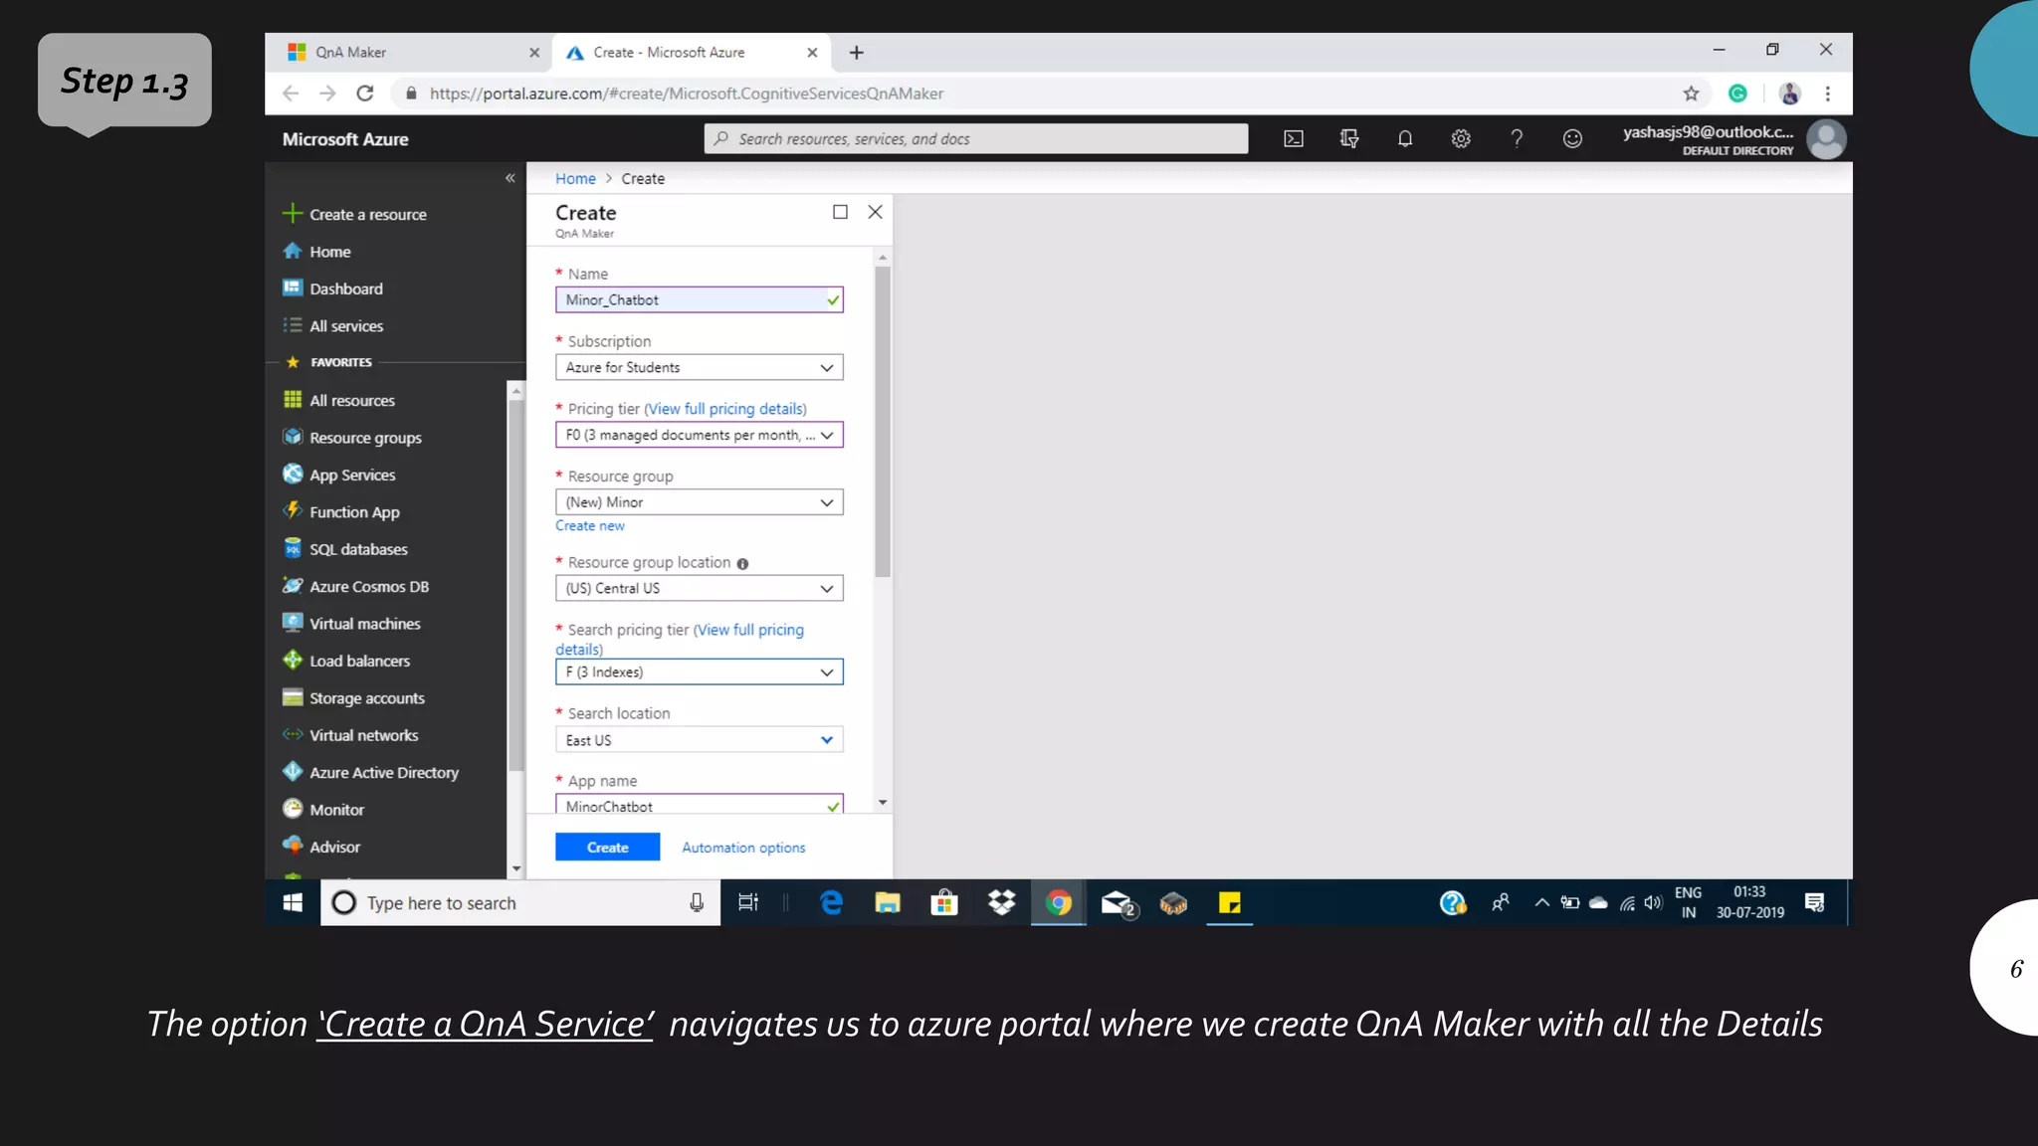Open Cloud Shell from Azure top bar
This screenshot has width=2038, height=1146.
click(x=1294, y=139)
